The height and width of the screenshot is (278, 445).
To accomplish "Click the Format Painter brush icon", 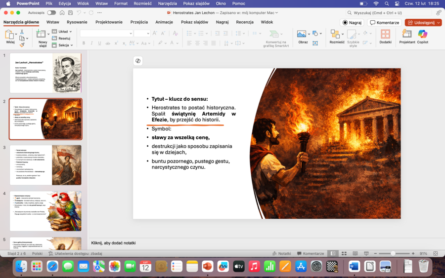I will coord(22,45).
